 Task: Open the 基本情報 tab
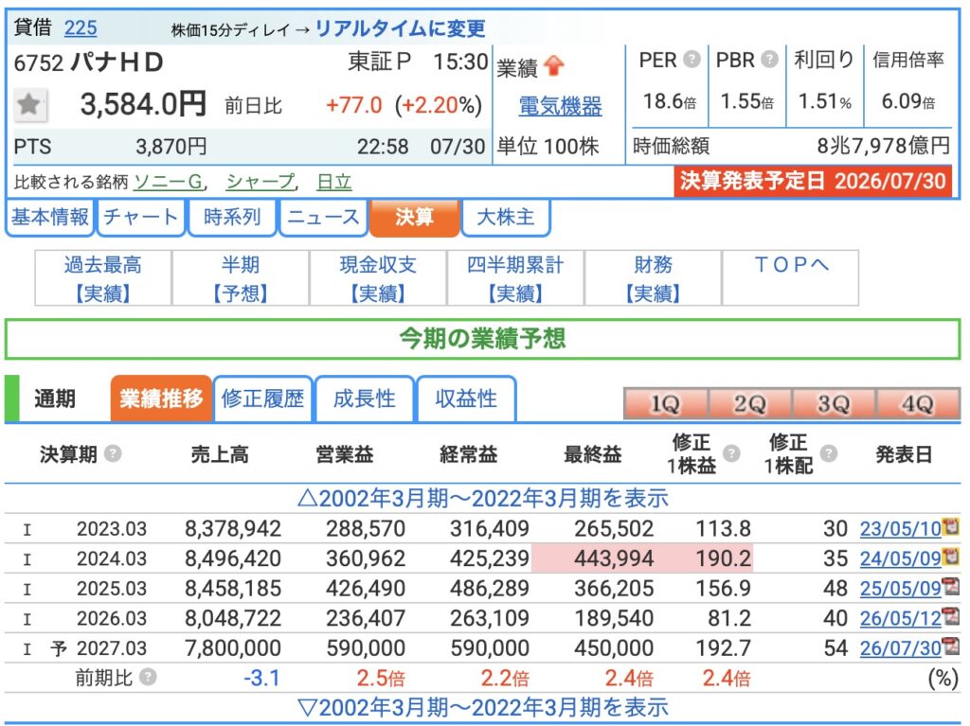point(50,217)
